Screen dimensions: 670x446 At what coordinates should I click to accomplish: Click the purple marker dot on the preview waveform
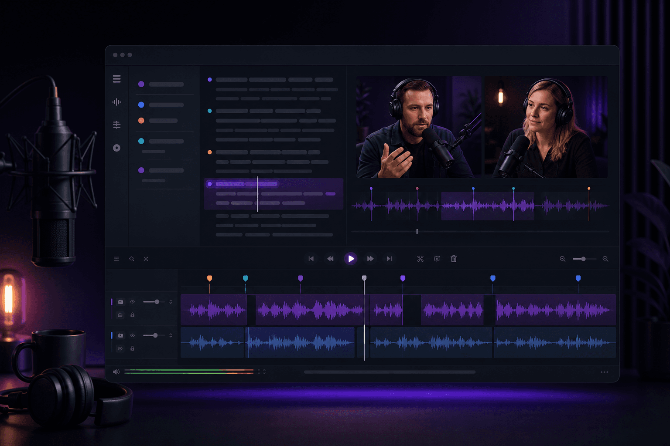[371, 189]
